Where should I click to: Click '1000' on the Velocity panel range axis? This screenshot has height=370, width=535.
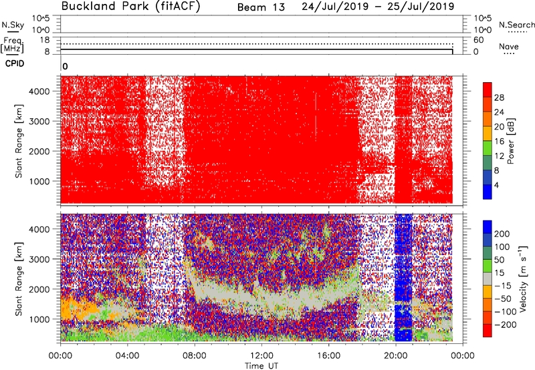click(39, 319)
